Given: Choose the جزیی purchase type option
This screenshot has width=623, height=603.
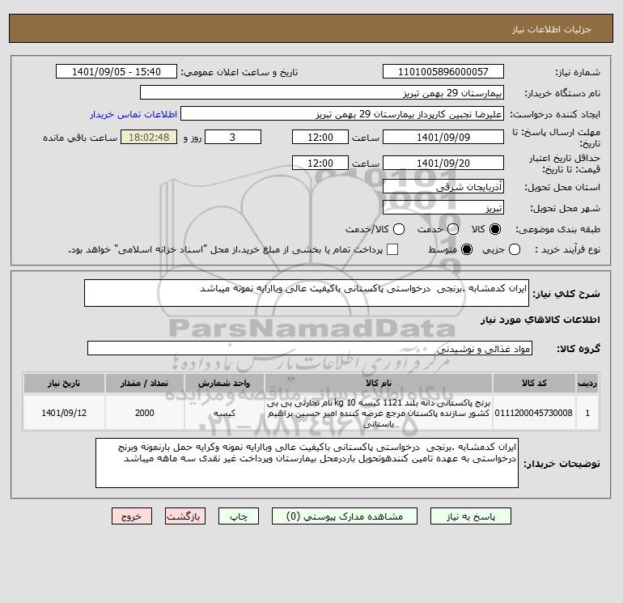Looking at the screenshot, I should point(515,249).
